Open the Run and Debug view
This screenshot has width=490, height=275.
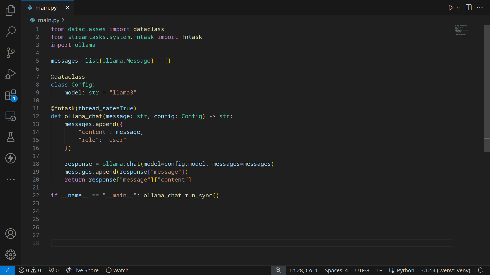tap(10, 74)
